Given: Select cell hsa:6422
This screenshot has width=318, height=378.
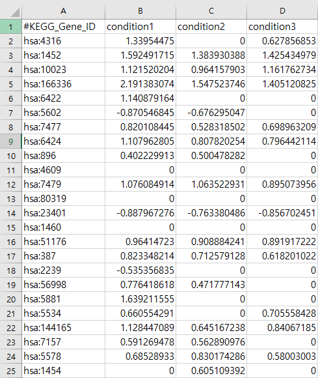Looking at the screenshot, I should [x=63, y=98].
